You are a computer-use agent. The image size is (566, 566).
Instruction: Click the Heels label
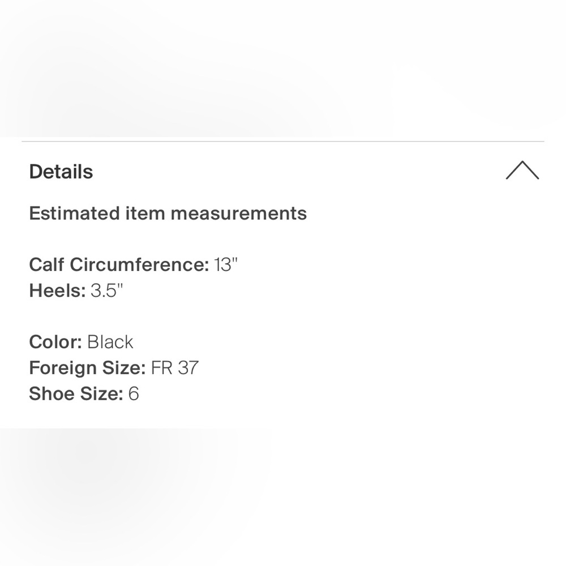point(57,291)
